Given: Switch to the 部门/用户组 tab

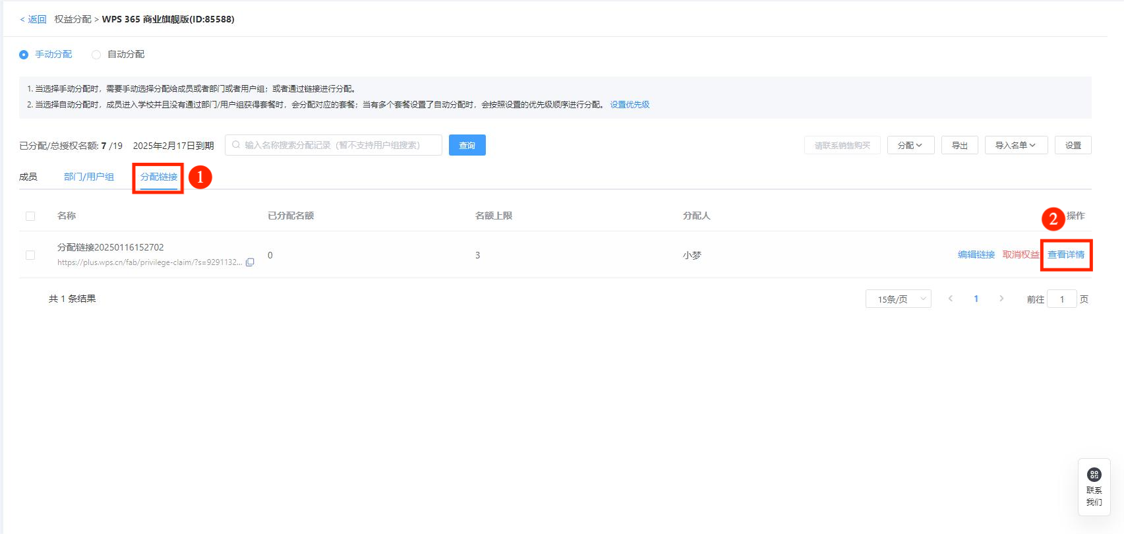Looking at the screenshot, I should point(89,177).
